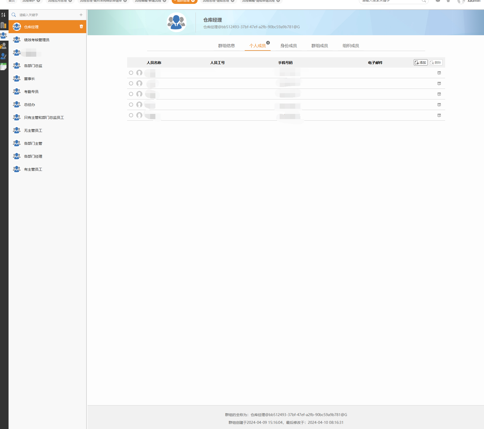Open details icon for third member row

[439, 94]
